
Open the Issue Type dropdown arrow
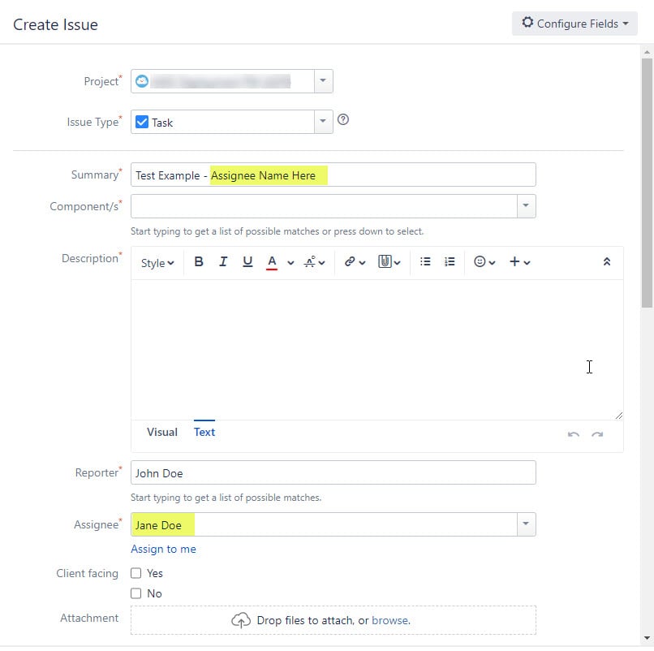323,122
